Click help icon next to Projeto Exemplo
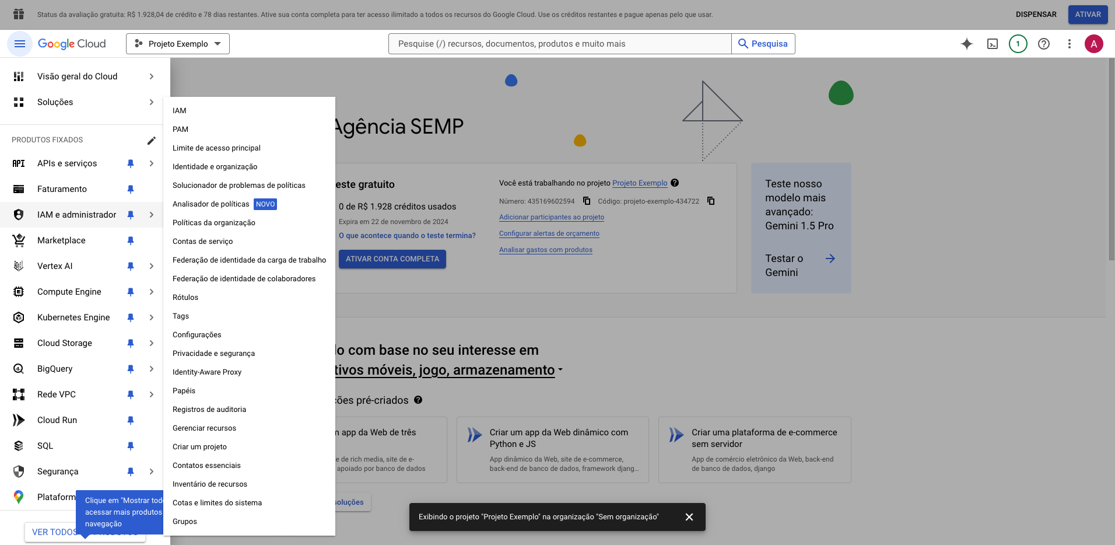1115x545 pixels. (675, 183)
